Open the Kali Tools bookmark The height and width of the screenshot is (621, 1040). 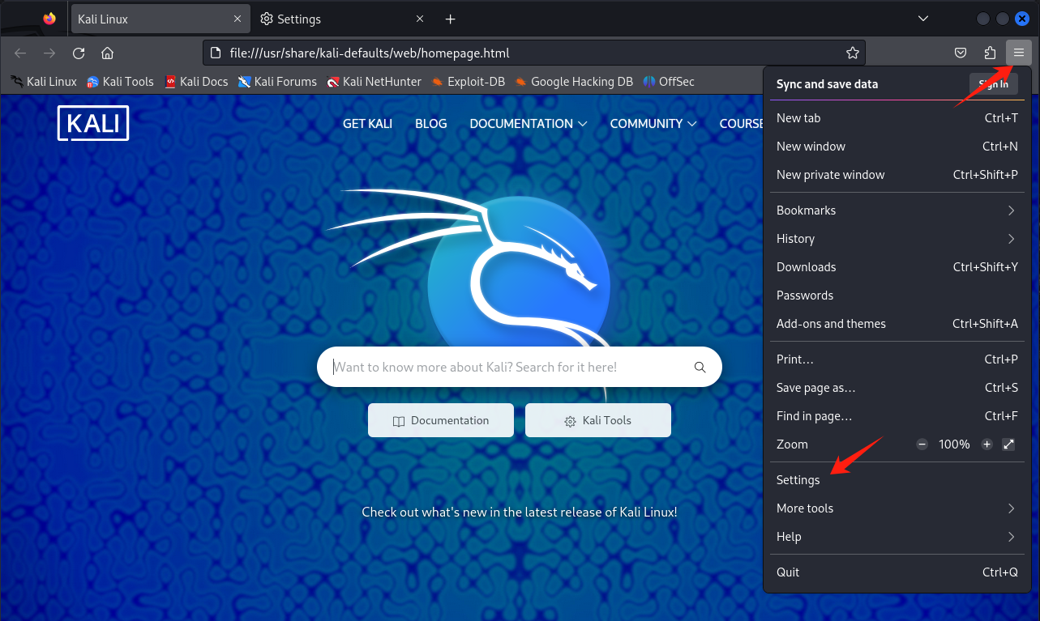(120, 81)
